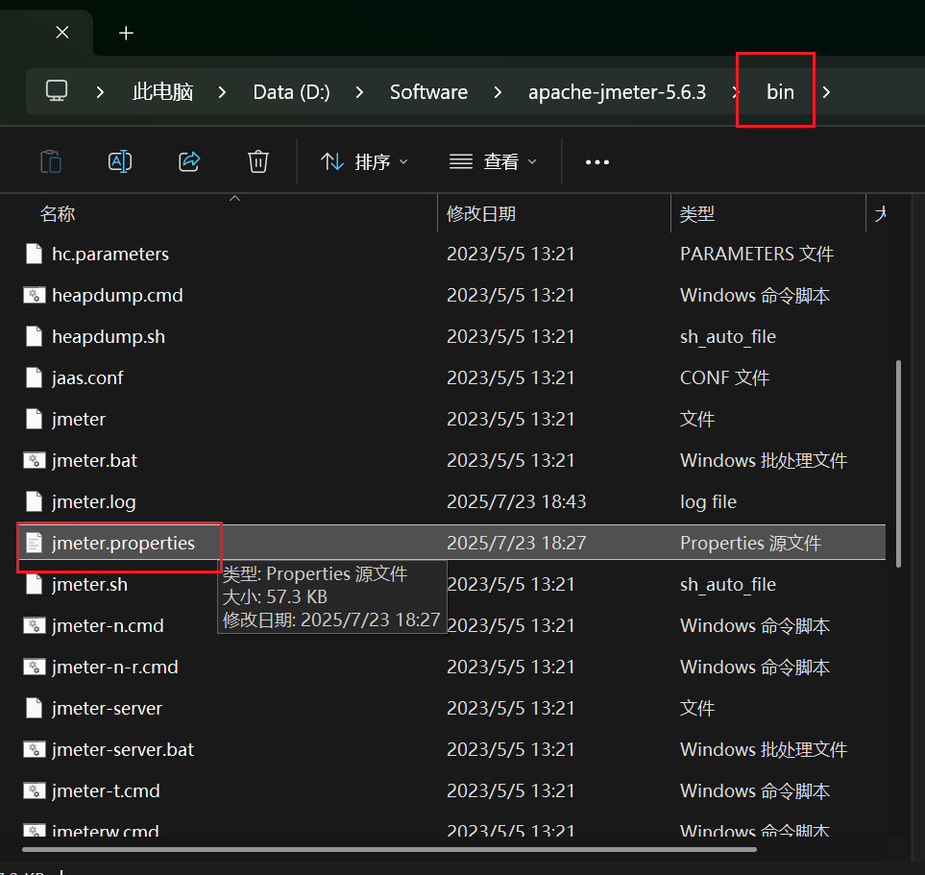This screenshot has width=925, height=875.
Task: Go to 此电脑 in breadcrumb
Action: pyautogui.click(x=163, y=92)
